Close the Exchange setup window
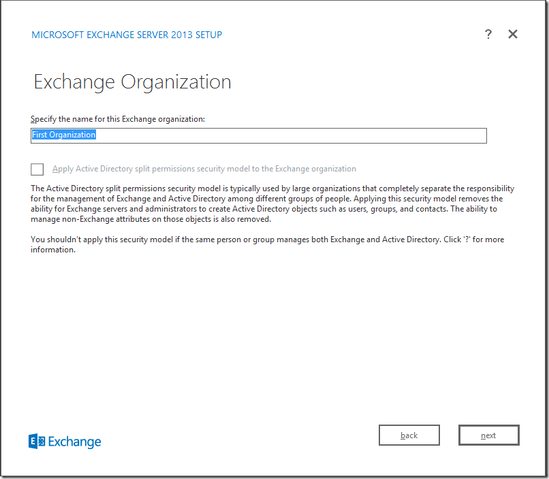 pyautogui.click(x=513, y=34)
